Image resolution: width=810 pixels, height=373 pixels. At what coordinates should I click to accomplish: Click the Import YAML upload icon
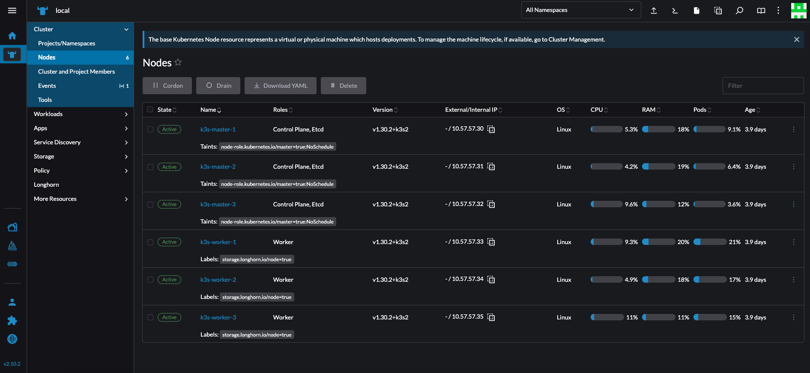coord(654,10)
